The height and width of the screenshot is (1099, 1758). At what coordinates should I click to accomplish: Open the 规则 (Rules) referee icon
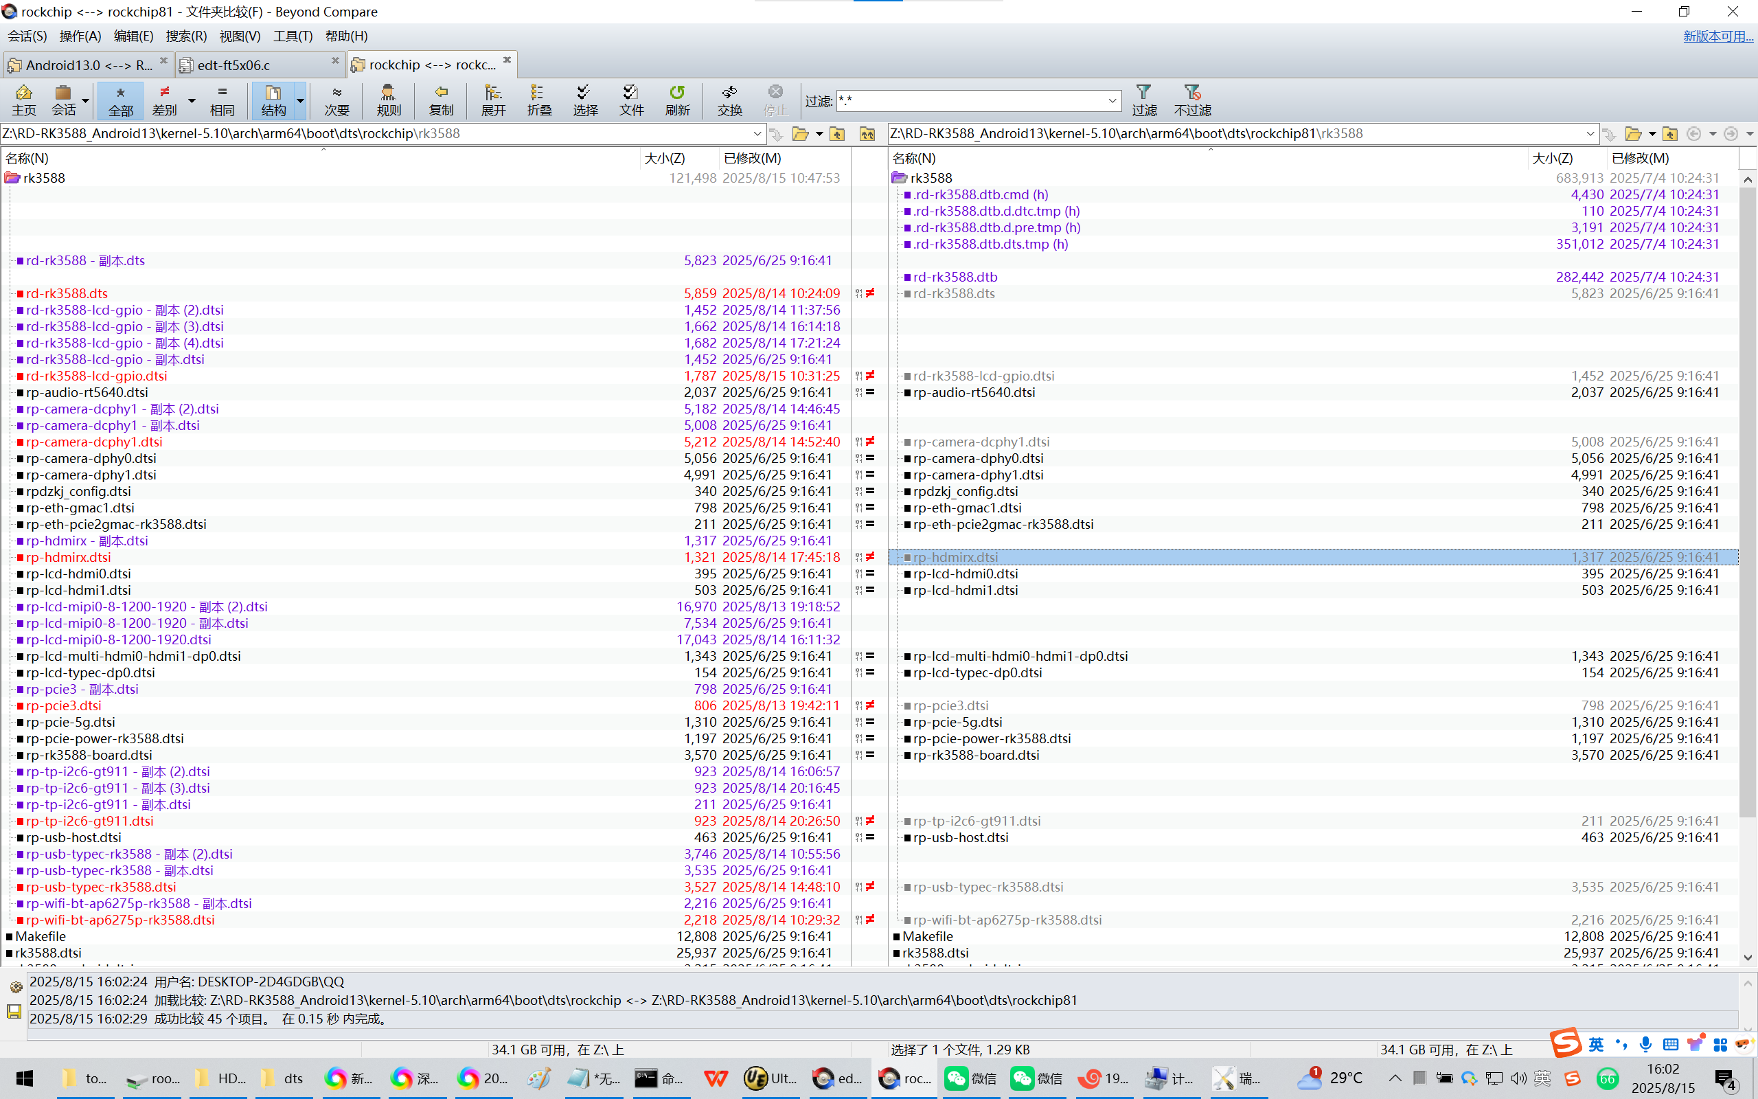[389, 100]
